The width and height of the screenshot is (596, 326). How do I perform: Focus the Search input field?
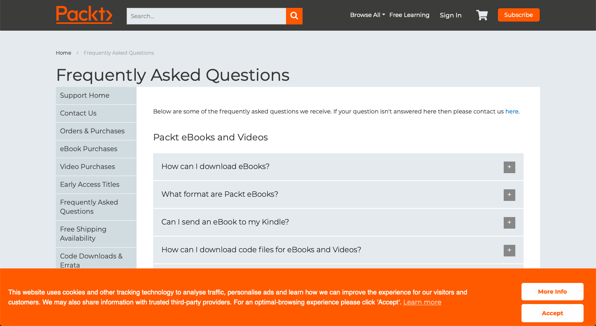[x=206, y=16]
